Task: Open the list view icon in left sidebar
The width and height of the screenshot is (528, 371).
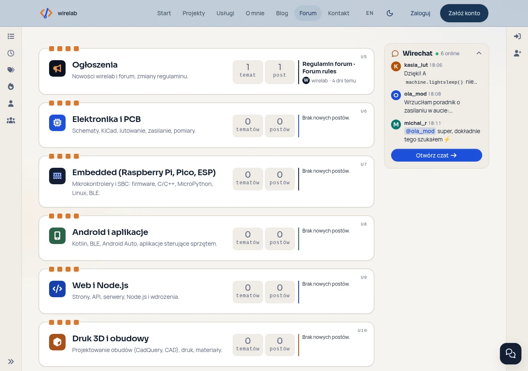Action: click(x=11, y=36)
